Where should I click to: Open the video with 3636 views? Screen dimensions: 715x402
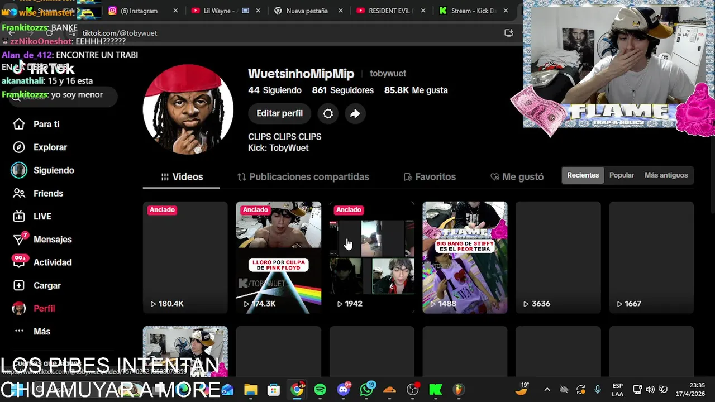pyautogui.click(x=558, y=257)
